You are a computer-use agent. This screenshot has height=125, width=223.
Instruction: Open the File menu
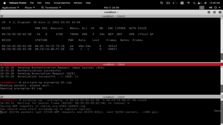(x=32, y=3)
